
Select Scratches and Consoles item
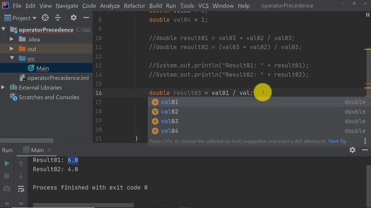pos(49,98)
